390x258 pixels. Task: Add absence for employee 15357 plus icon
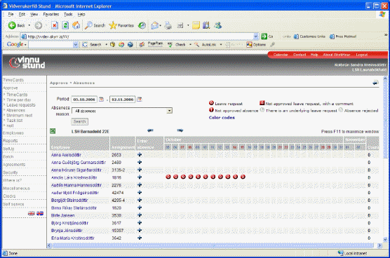[x=140, y=231]
